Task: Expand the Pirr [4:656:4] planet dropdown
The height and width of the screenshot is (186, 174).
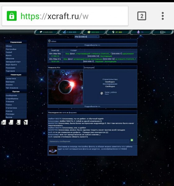Action: (x=87, y=37)
